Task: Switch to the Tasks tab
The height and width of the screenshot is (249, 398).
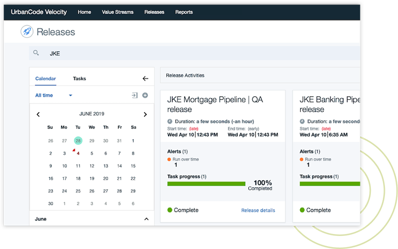Action: 79,78
